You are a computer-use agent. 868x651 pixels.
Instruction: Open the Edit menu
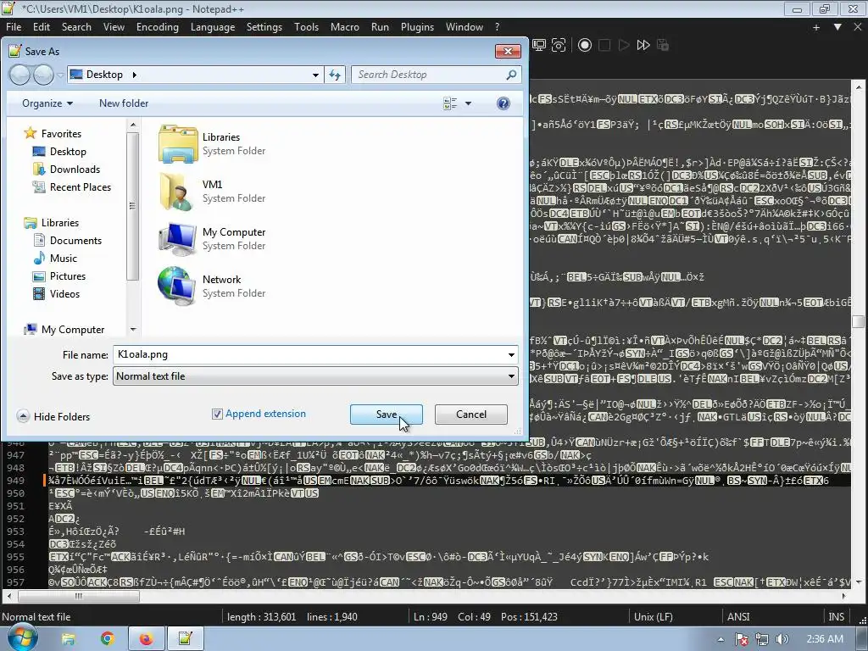pos(42,27)
